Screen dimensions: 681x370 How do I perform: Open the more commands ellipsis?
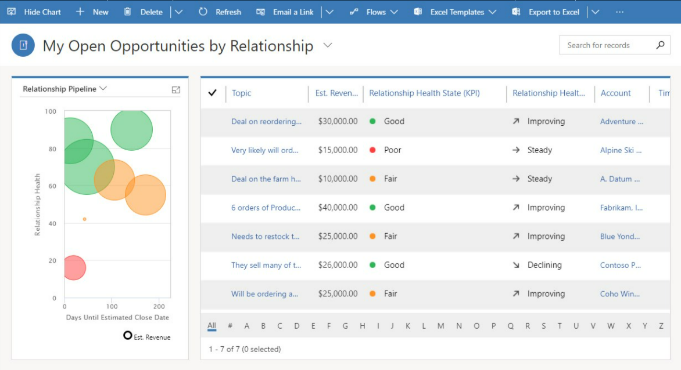pyautogui.click(x=618, y=12)
